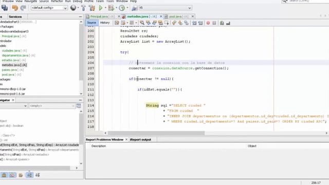Click the Shift Line Right icon
The width and height of the screenshot is (329, 185).
point(200,23)
